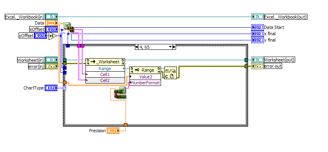Click the Range property node header
The image size is (328, 152).
[145, 70]
